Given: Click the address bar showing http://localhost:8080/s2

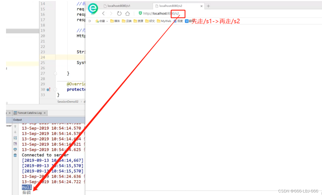Looking at the screenshot, I should pos(161,13).
